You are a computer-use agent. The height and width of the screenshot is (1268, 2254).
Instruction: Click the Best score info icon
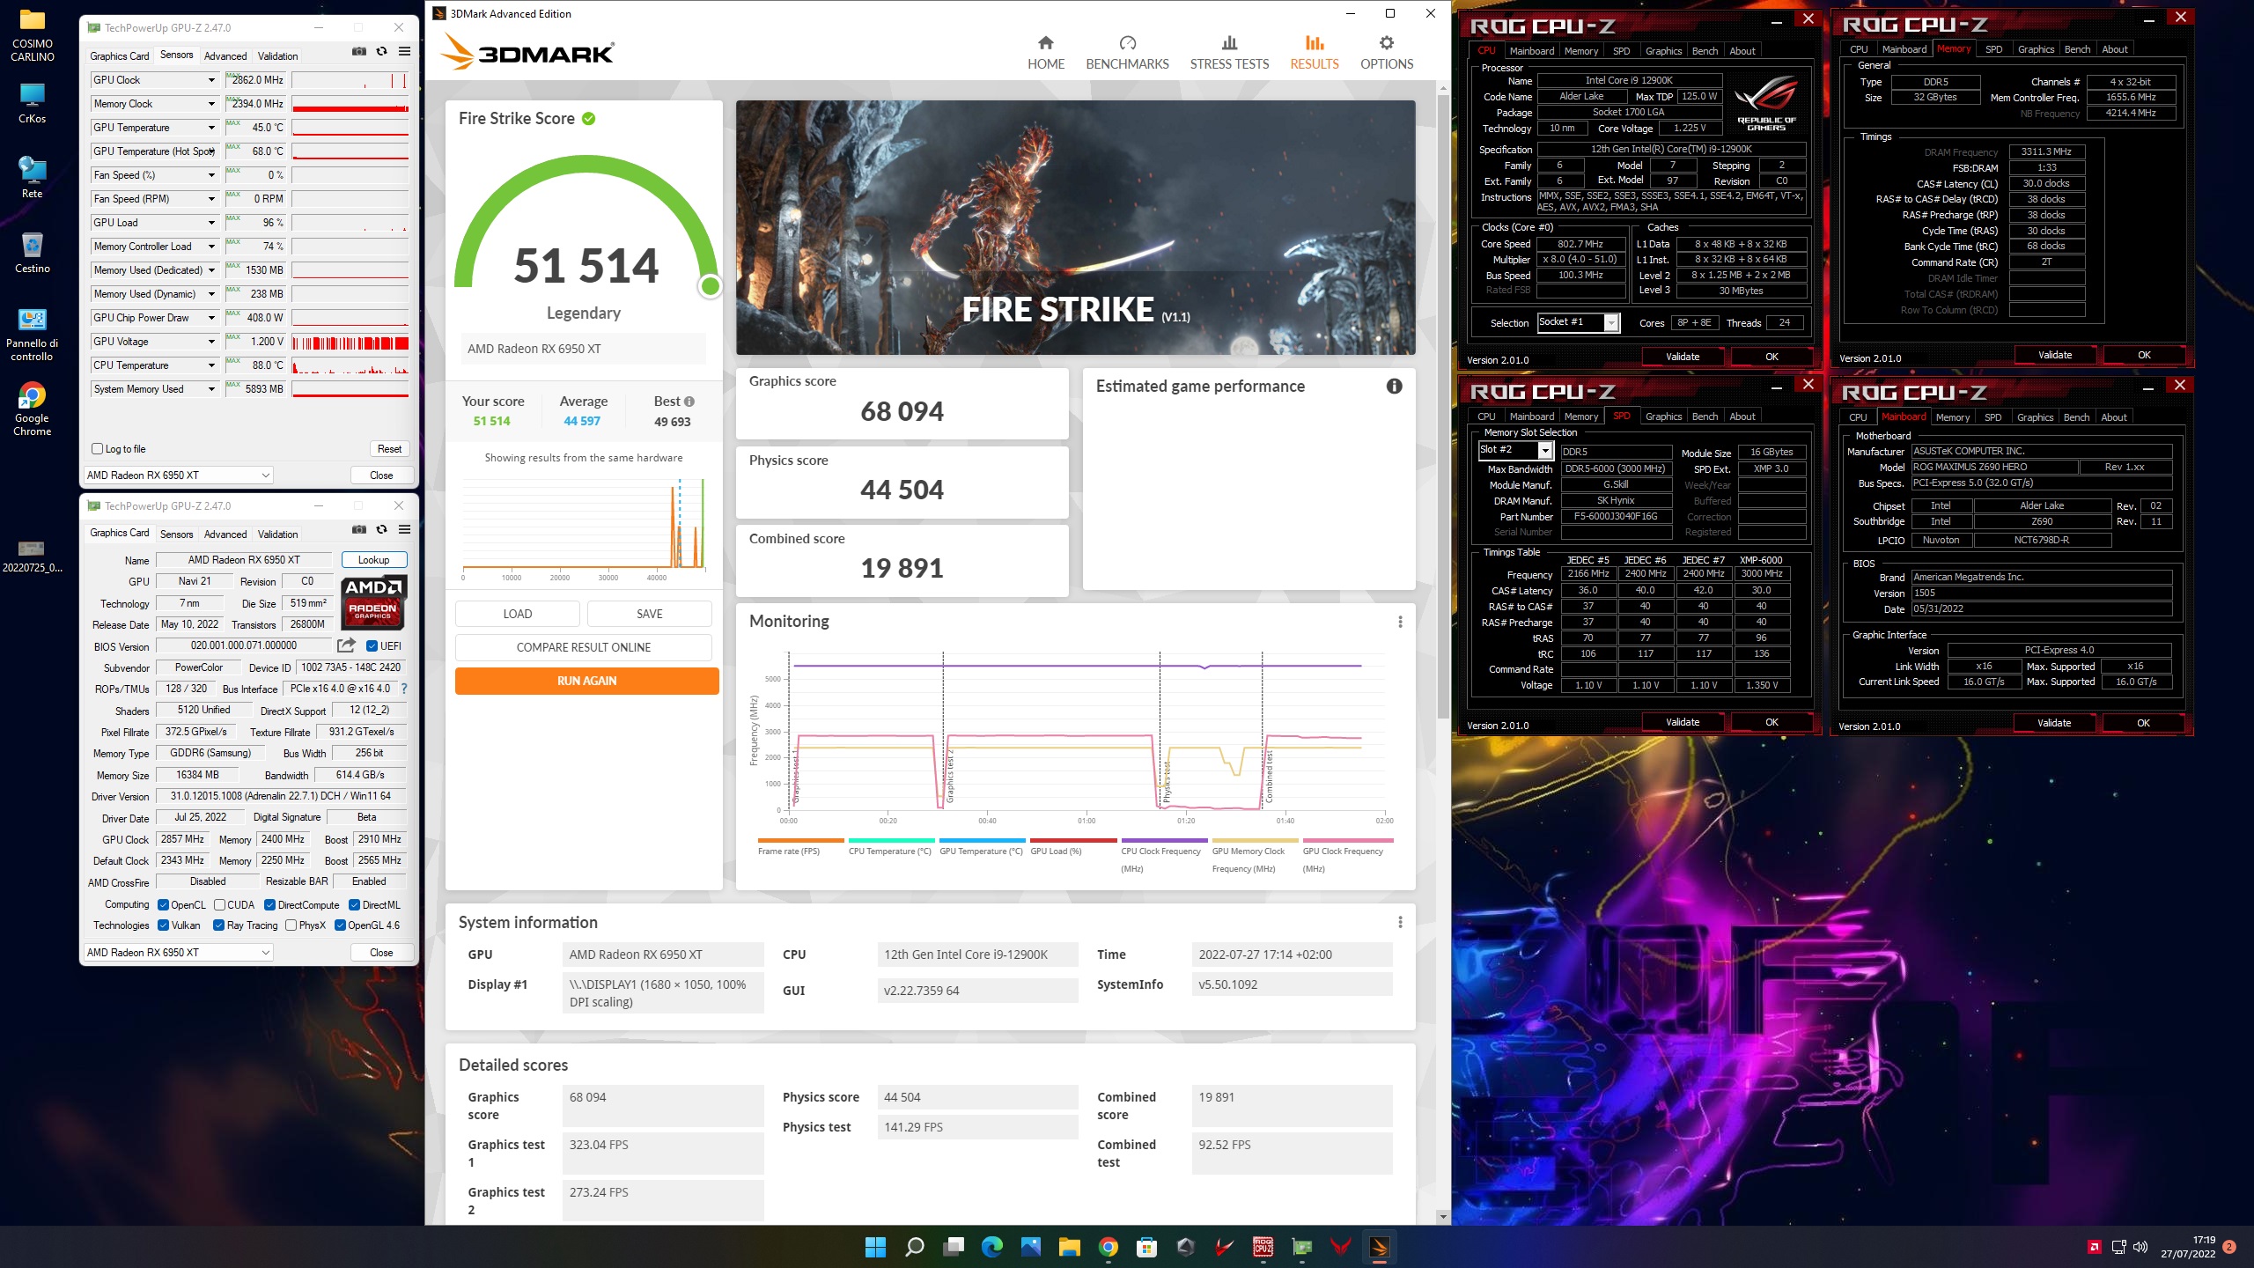click(x=689, y=402)
